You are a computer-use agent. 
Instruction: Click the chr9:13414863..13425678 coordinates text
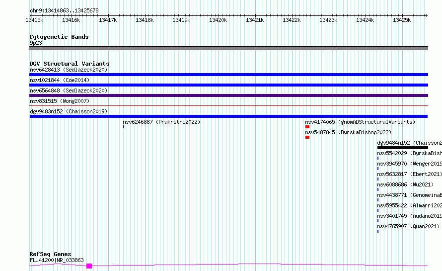pos(64,10)
